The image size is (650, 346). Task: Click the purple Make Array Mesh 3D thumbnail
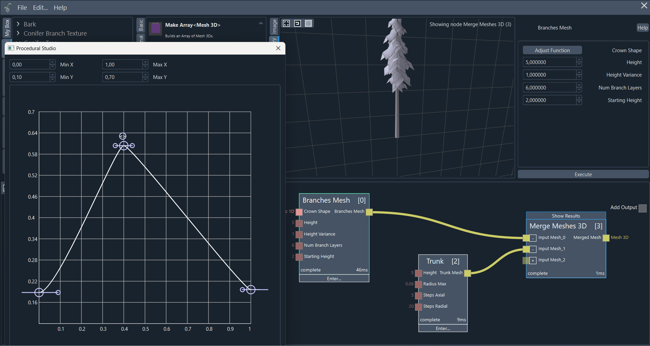tap(155, 29)
